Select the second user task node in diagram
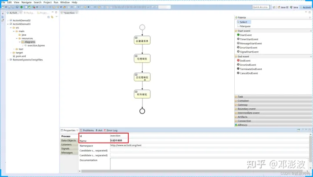Viewport: 313px width, 177px height. coord(142,58)
